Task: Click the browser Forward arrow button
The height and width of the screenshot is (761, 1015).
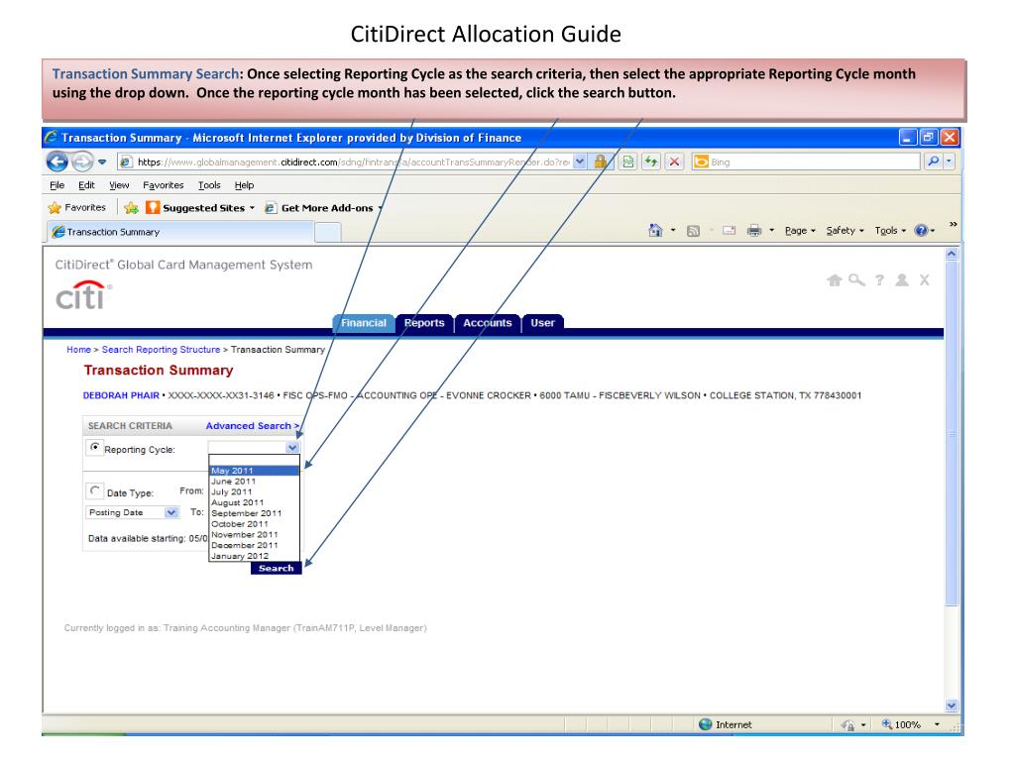Action: (x=81, y=162)
